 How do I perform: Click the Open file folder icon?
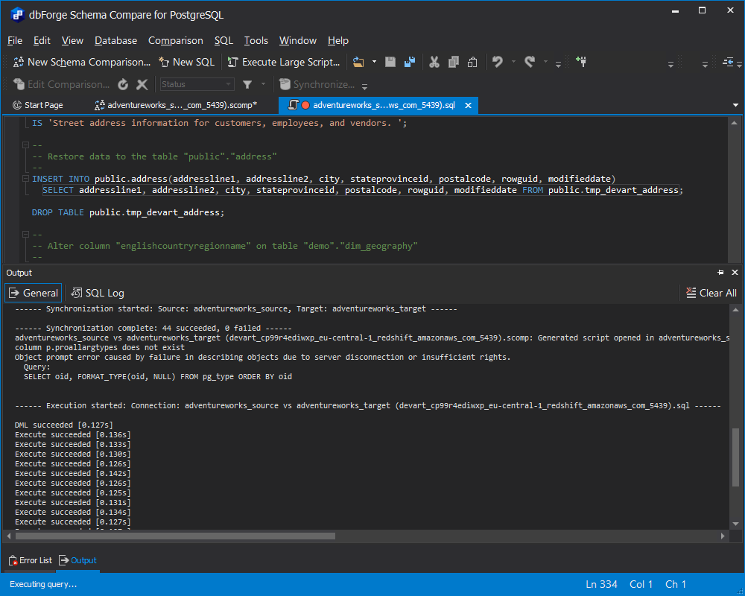[x=358, y=62]
